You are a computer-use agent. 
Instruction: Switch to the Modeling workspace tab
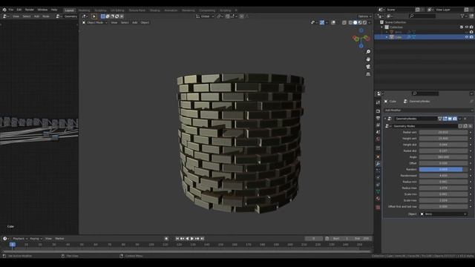84,10
